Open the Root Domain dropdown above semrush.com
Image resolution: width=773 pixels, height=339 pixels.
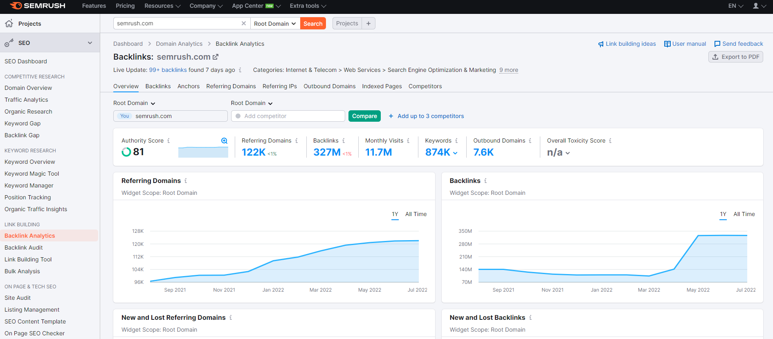point(134,103)
